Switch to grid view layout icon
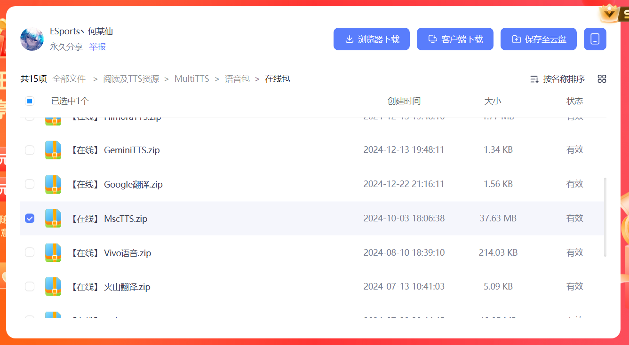 [x=602, y=79]
